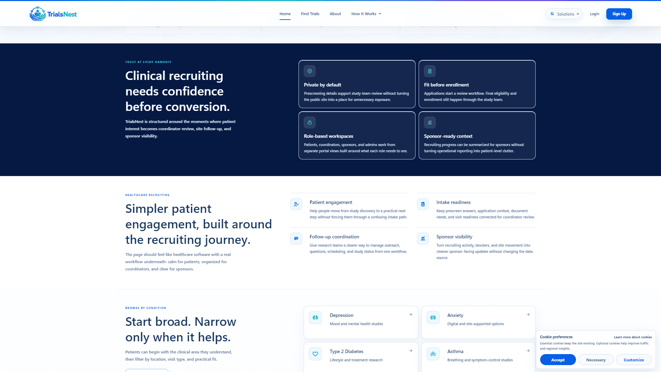Click the Login link
The width and height of the screenshot is (661, 372).
pos(595,14)
